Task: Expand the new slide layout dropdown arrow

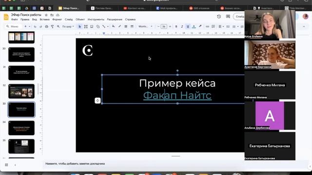Action: (x=29, y=26)
